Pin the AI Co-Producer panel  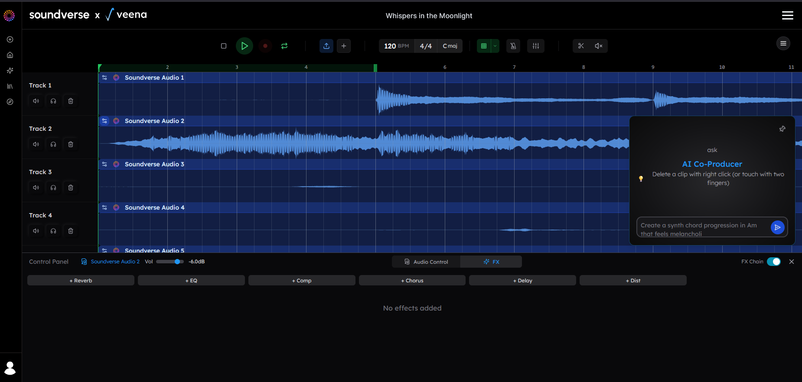782,129
